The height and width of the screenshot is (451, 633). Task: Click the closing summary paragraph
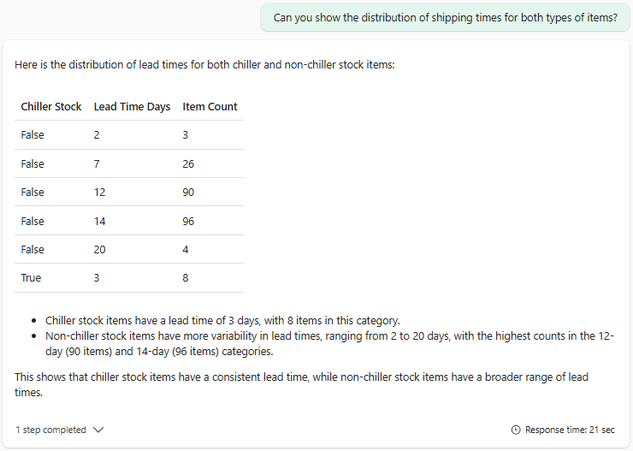tap(299, 384)
